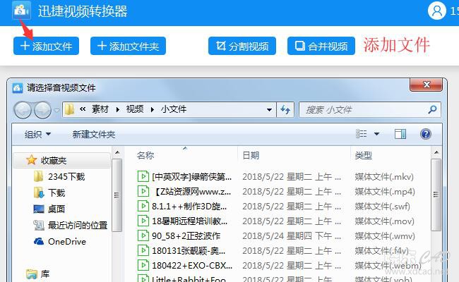Screen dimensions: 459x282
Task: Select file 90_58+2正弦波作
Action: point(186,236)
